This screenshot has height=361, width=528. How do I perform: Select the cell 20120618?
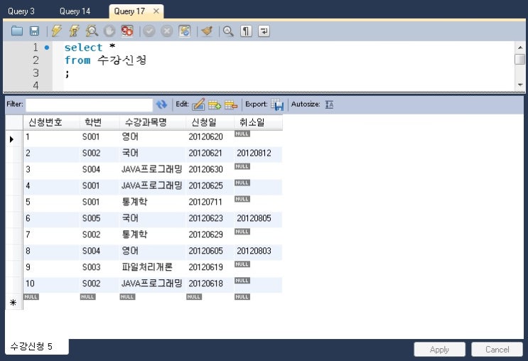(210, 284)
